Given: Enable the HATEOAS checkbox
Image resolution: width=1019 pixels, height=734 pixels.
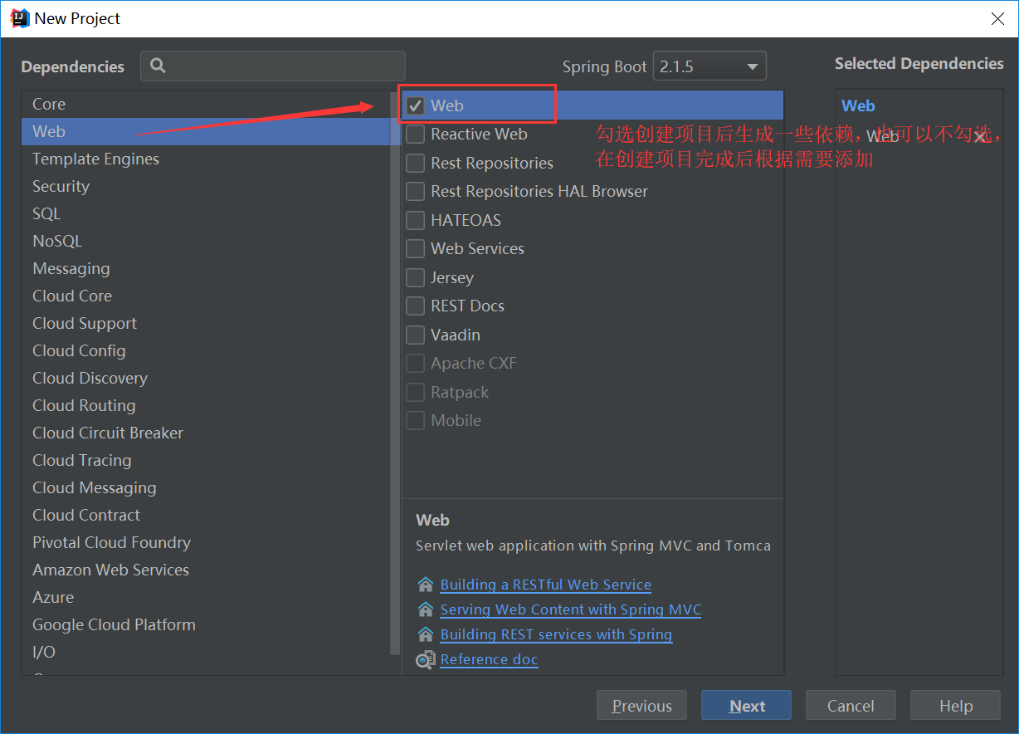Looking at the screenshot, I should click(416, 220).
